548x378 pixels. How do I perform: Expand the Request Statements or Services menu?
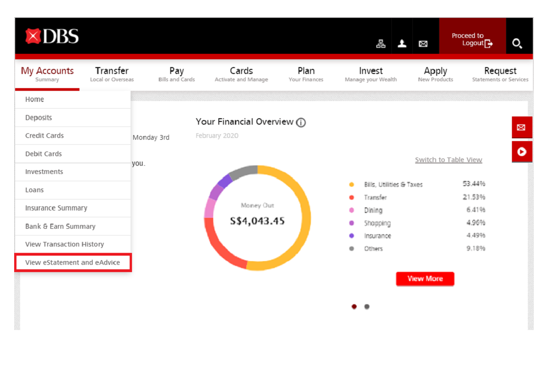(500, 74)
